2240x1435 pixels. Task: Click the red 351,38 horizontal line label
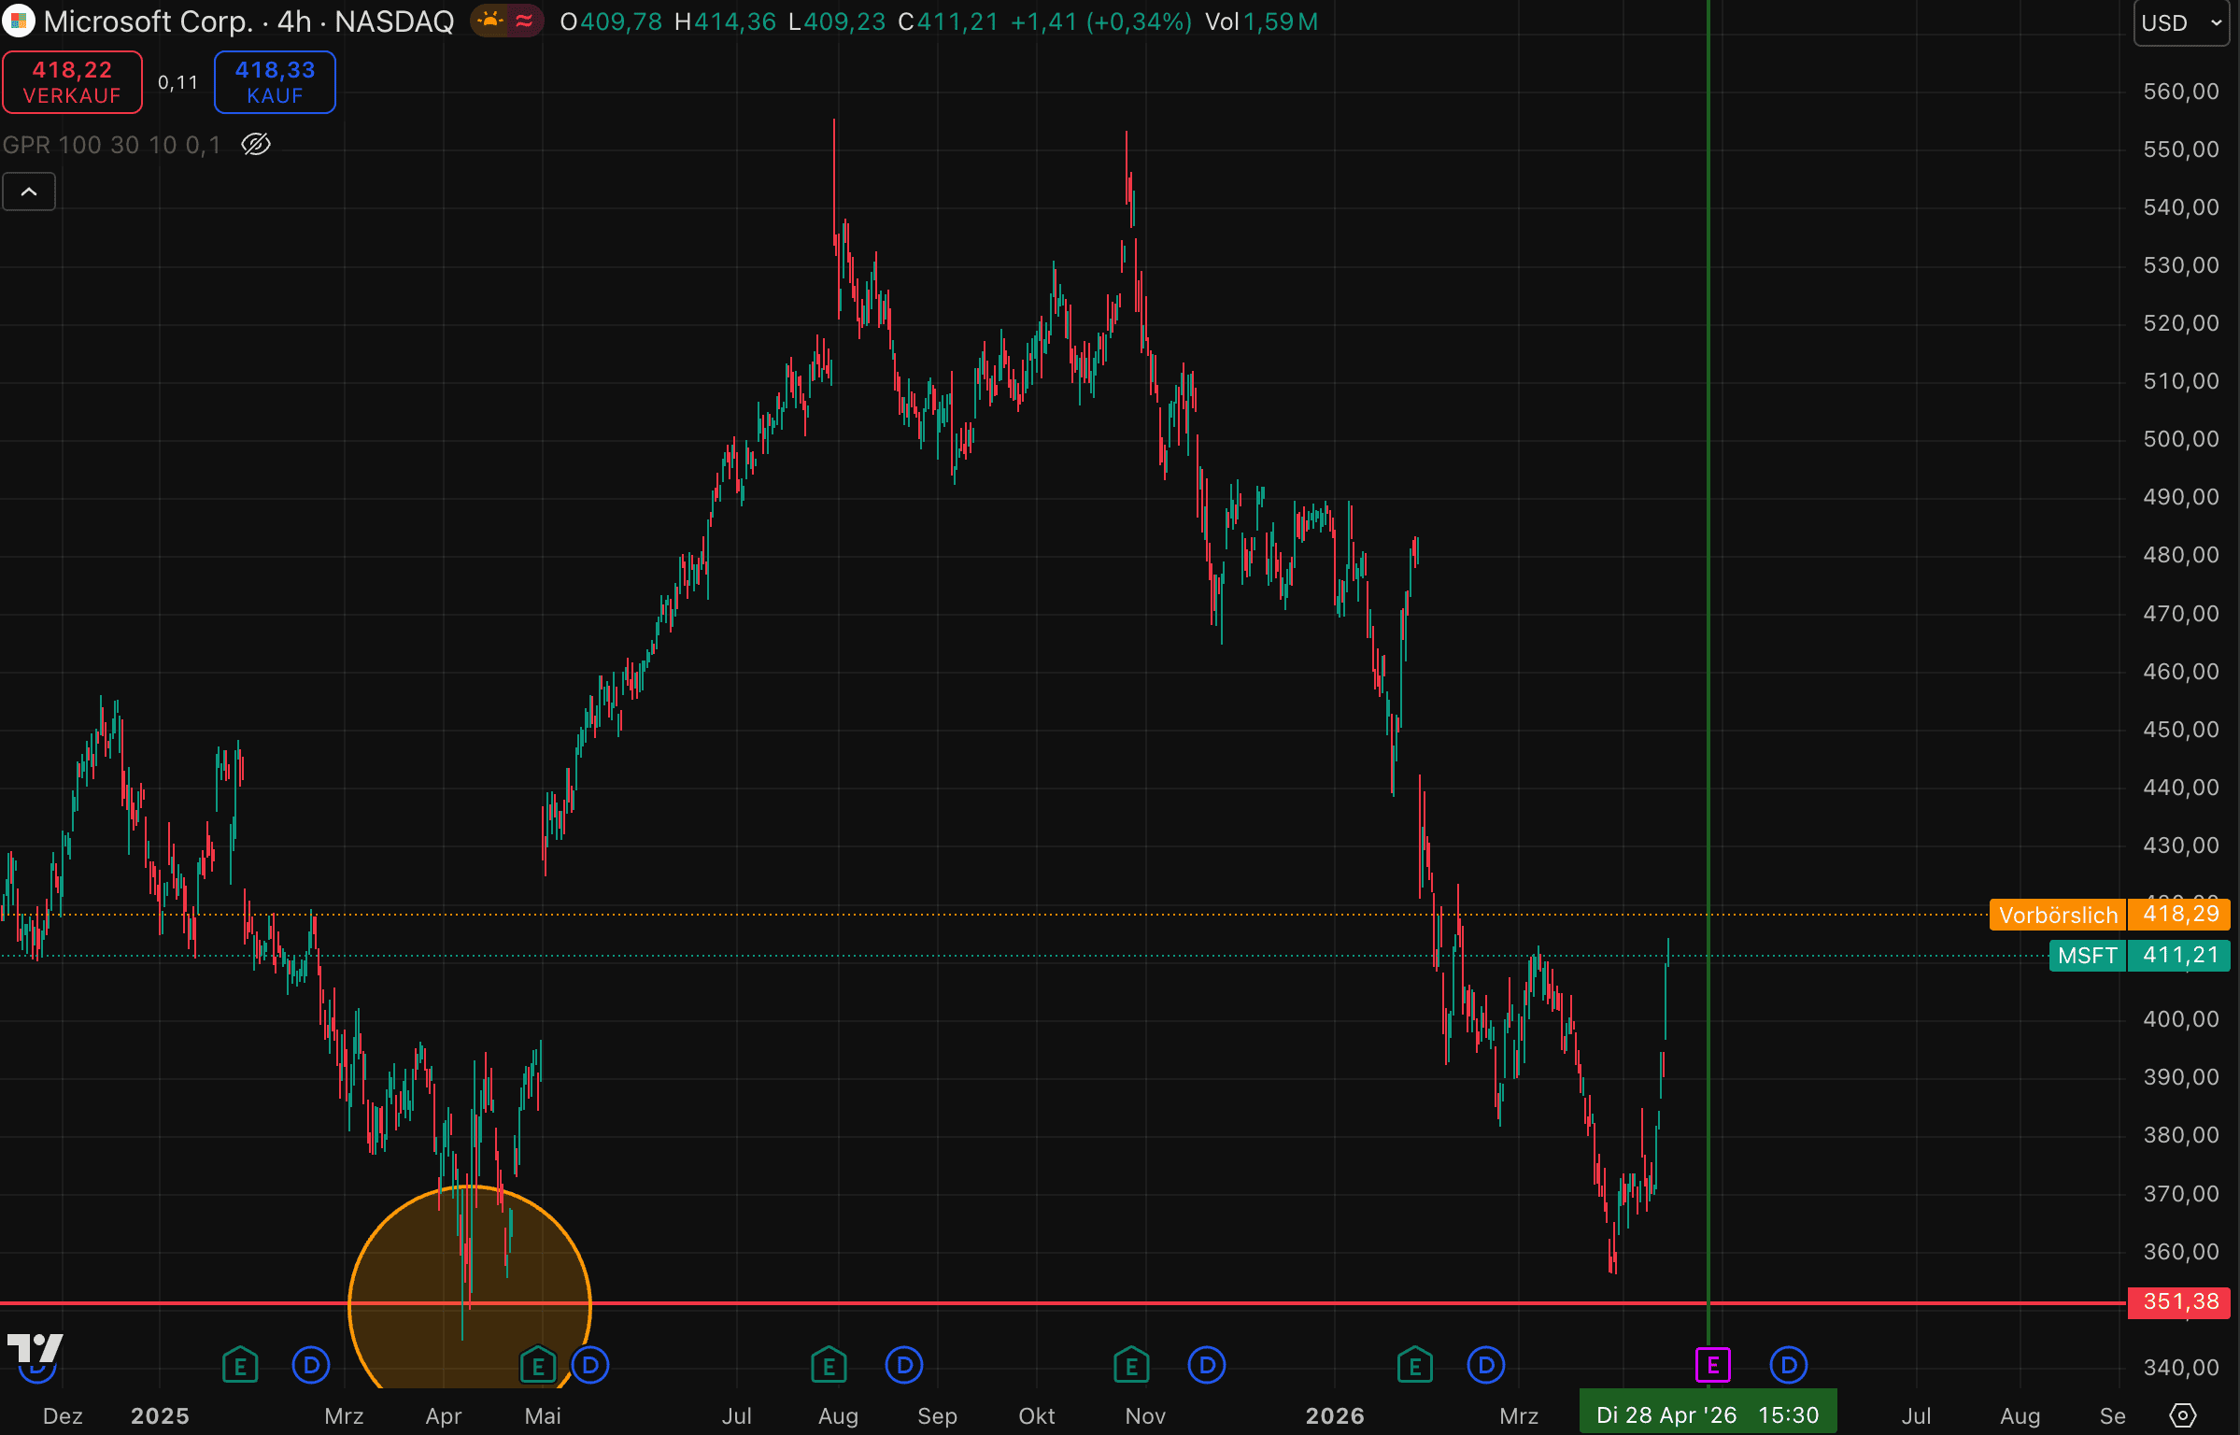pyautogui.click(x=2179, y=1301)
